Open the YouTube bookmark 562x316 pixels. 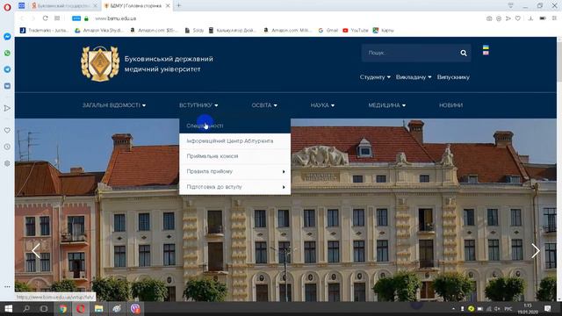tap(356, 31)
